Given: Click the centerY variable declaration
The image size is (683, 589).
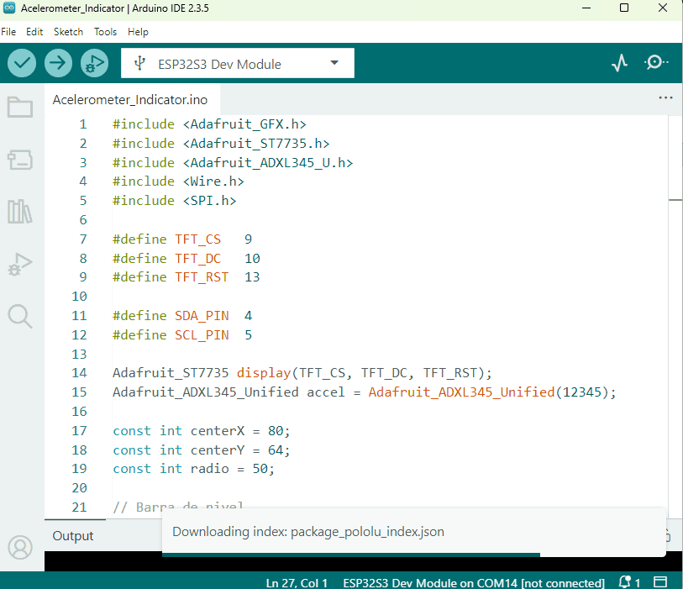Looking at the screenshot, I should pyautogui.click(x=202, y=450).
